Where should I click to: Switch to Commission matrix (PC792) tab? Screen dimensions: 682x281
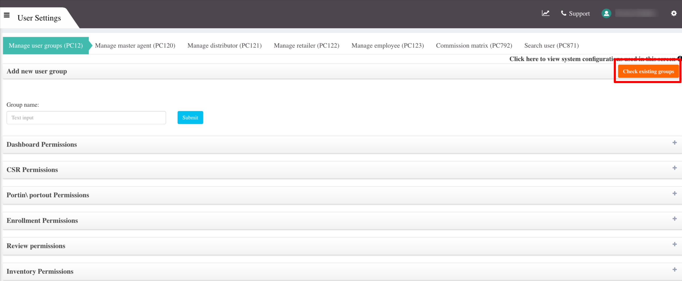[x=474, y=45]
